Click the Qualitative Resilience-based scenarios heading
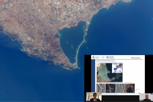This screenshot has width=153, height=102. [105, 60]
